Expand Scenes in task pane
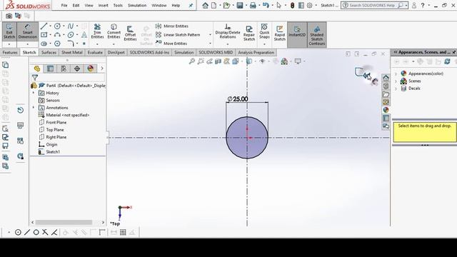This screenshot has width=457, height=257. pyautogui.click(x=396, y=81)
